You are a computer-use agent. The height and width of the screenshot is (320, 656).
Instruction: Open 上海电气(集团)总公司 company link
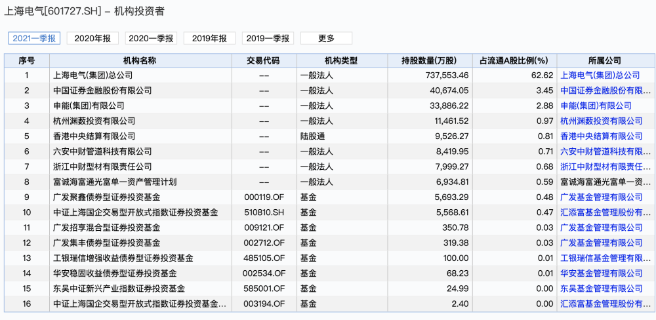(x=600, y=75)
